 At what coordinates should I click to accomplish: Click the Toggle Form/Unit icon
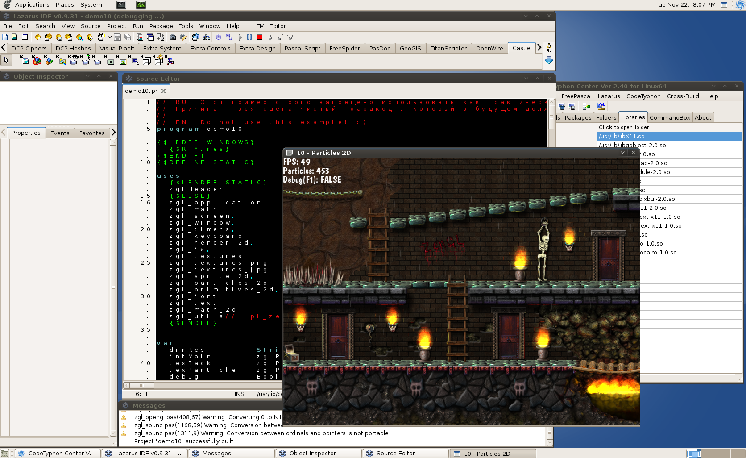[161, 37]
